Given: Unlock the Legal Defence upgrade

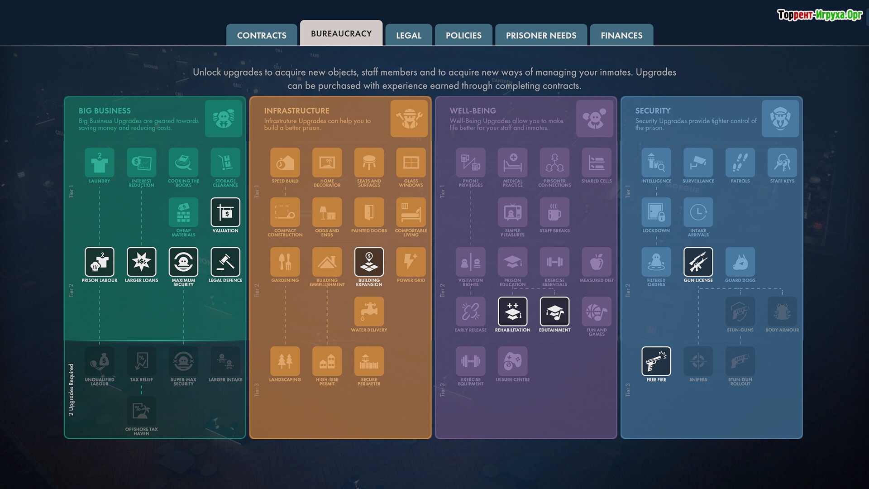Looking at the screenshot, I should (x=225, y=262).
